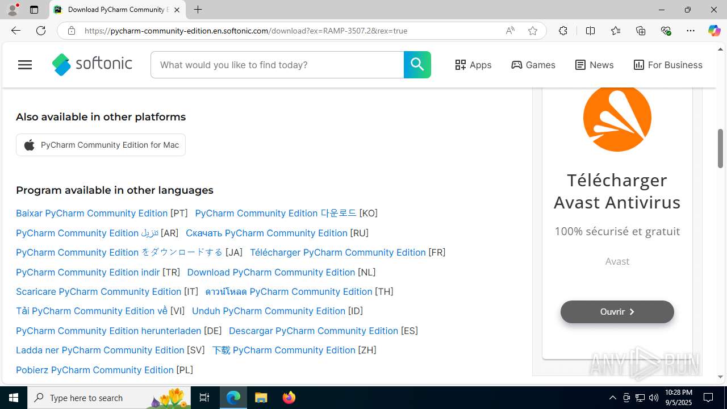Screen dimensions: 727x409
Task: View site information lock icon
Action: [72, 31]
